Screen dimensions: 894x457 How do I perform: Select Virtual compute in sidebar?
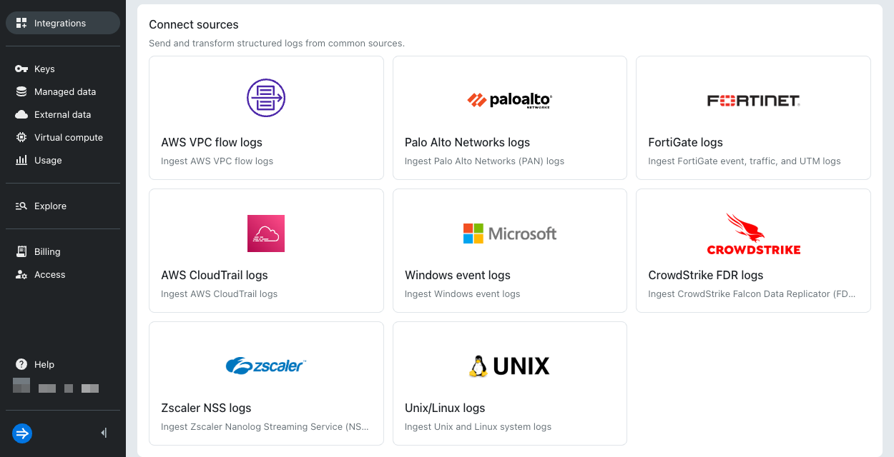point(69,137)
